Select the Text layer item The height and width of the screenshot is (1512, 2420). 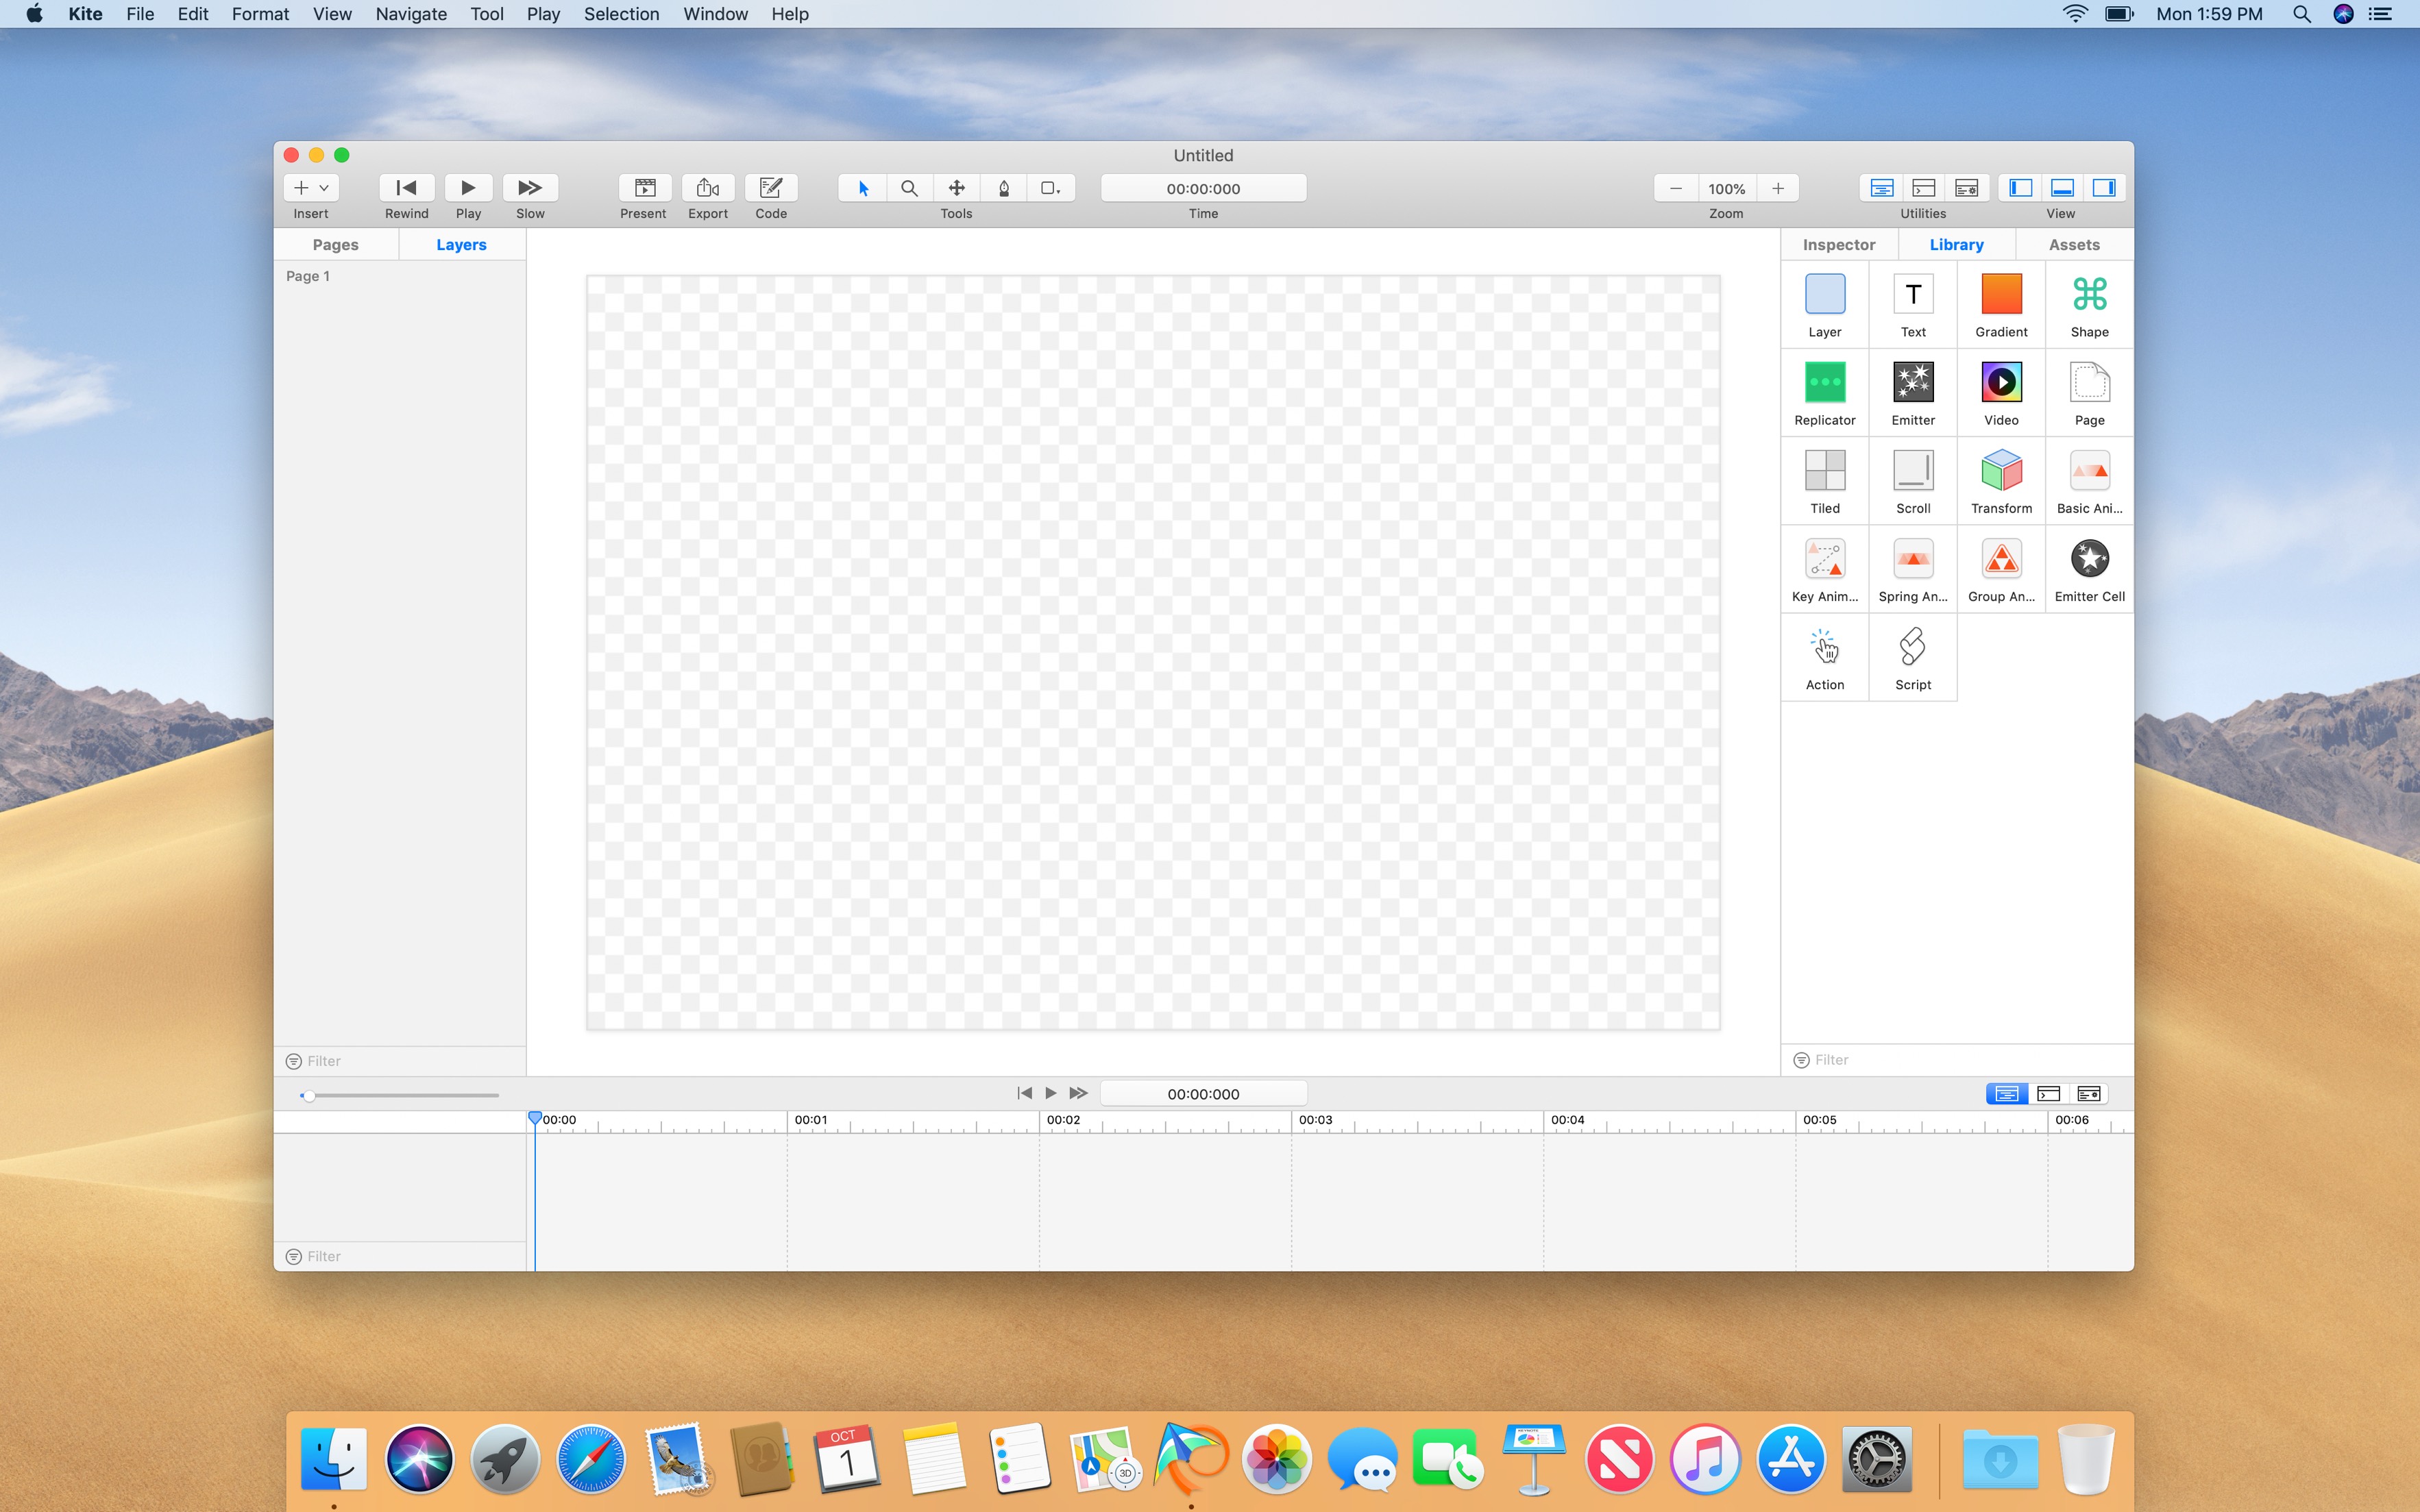(1913, 305)
